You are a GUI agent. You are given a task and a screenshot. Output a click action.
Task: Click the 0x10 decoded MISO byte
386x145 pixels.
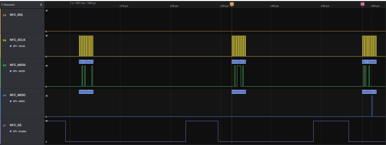tap(373, 92)
